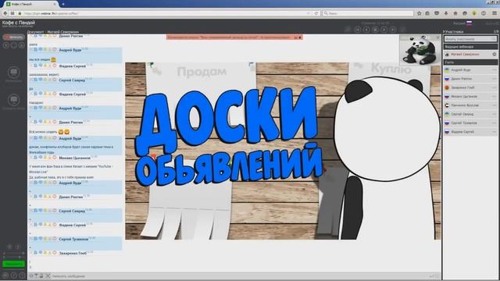Open the browser hamburger menu
Viewport: 500px width, 281px height.
(x=495, y=13)
